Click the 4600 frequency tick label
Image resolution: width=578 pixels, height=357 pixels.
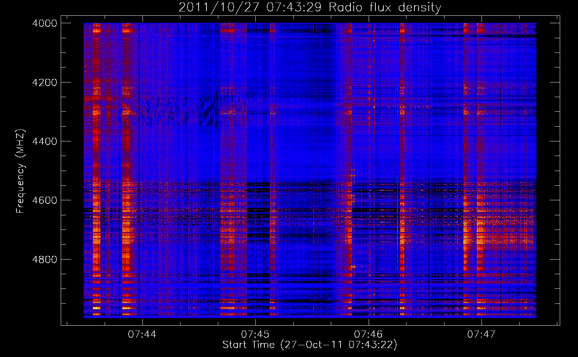45,200
